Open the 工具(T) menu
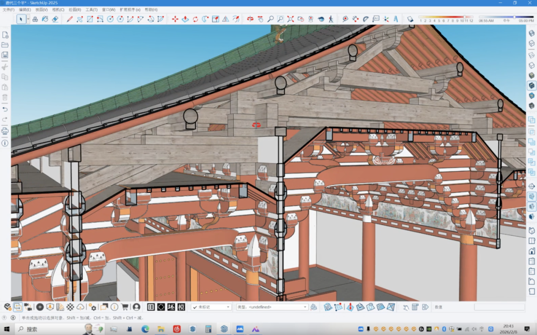 [91, 9]
